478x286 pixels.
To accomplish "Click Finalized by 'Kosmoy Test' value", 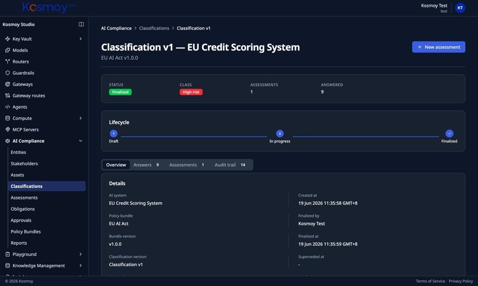I will [312, 224].
